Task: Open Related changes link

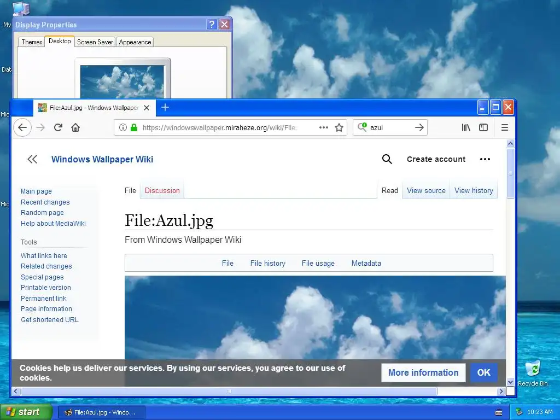Action: [x=46, y=266]
